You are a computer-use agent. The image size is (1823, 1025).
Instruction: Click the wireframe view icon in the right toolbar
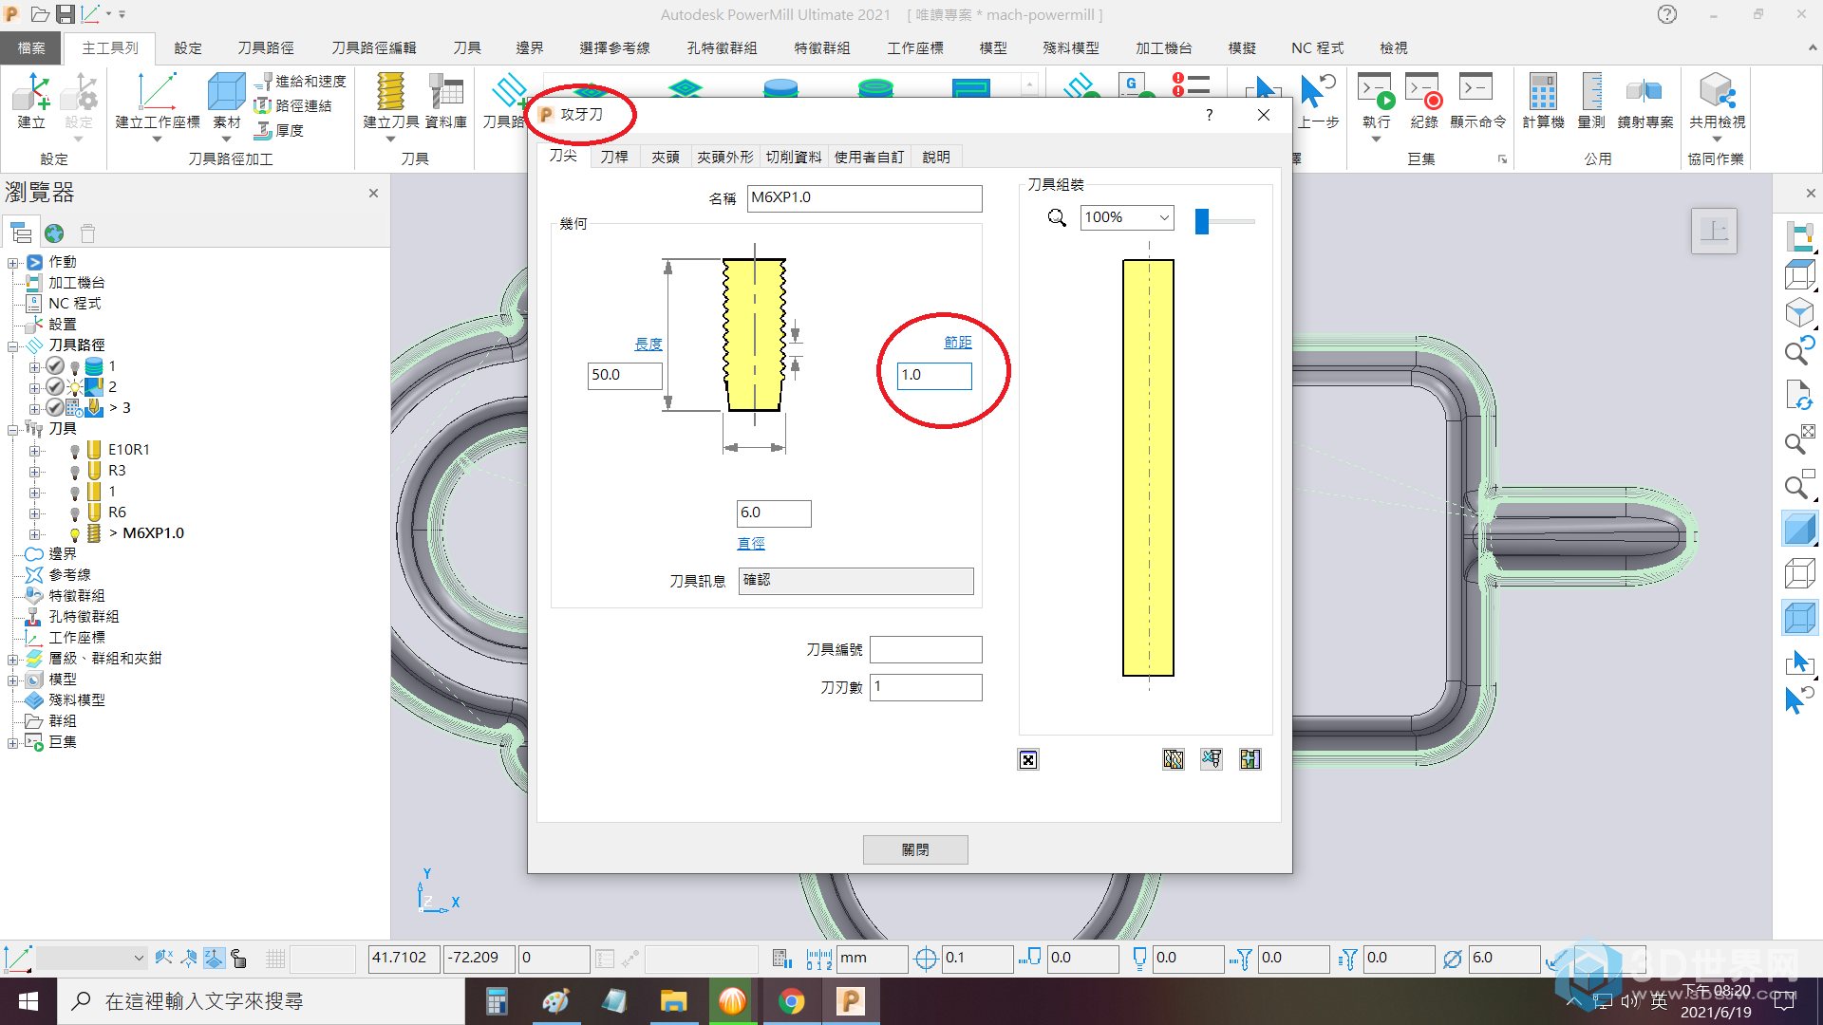1799,573
